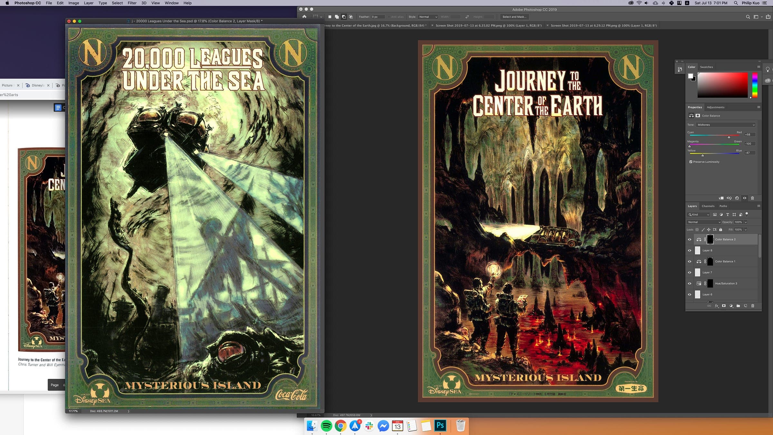The image size is (773, 435).
Task: Open the layer Kind filter dropdown
Action: point(699,215)
